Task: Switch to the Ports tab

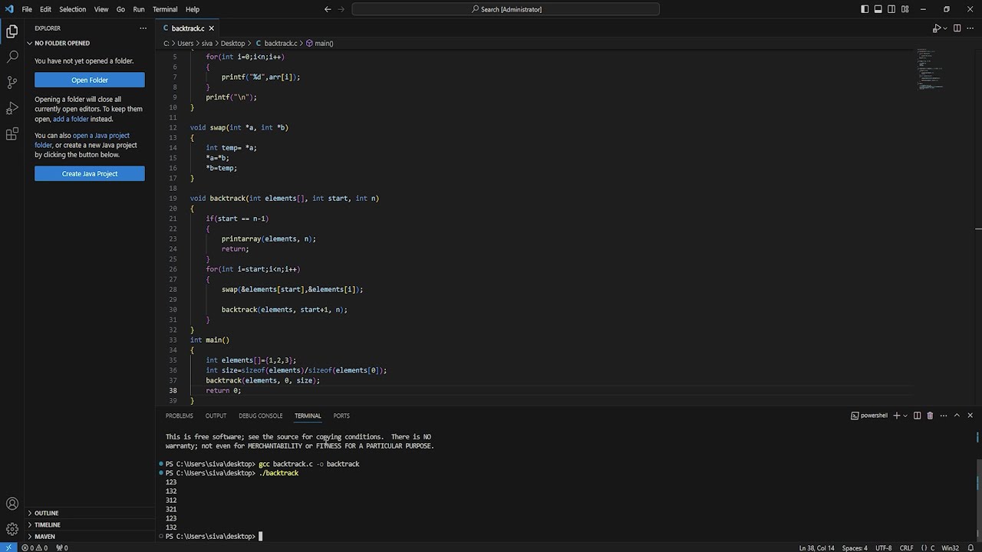Action: (341, 416)
